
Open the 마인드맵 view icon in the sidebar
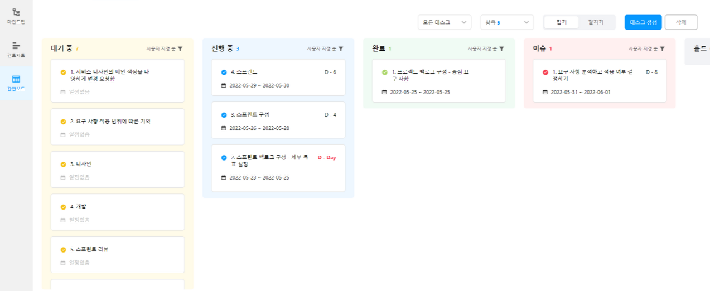(16, 12)
